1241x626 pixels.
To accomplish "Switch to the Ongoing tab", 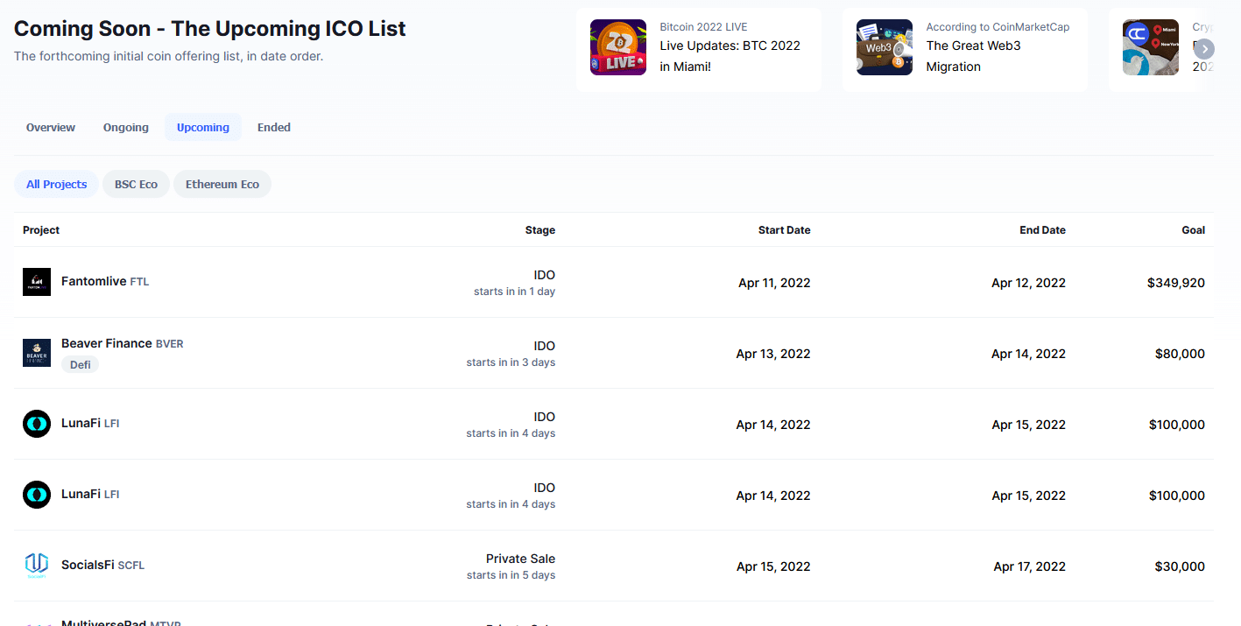I will [126, 127].
